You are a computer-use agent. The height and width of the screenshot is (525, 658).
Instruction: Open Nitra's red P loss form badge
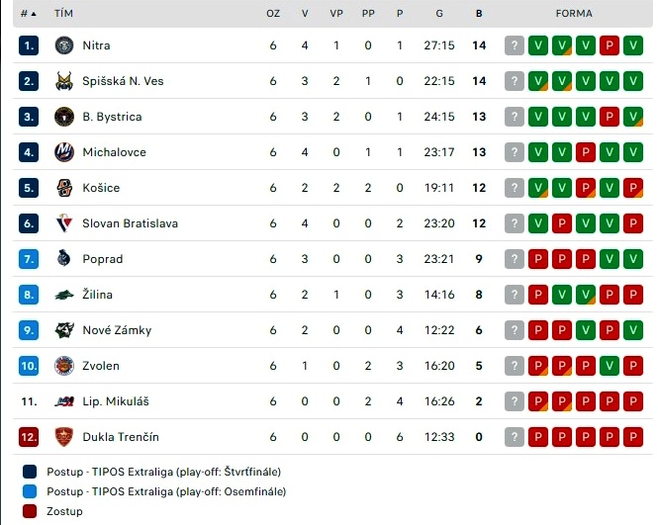(610, 45)
